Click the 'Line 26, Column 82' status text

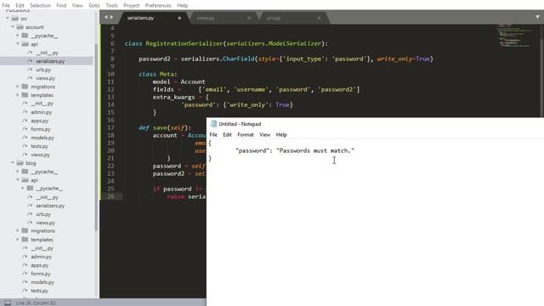tap(36, 303)
